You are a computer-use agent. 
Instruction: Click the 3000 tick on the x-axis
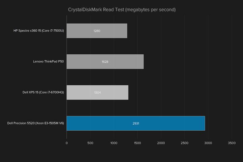pyautogui.click(x=208, y=143)
